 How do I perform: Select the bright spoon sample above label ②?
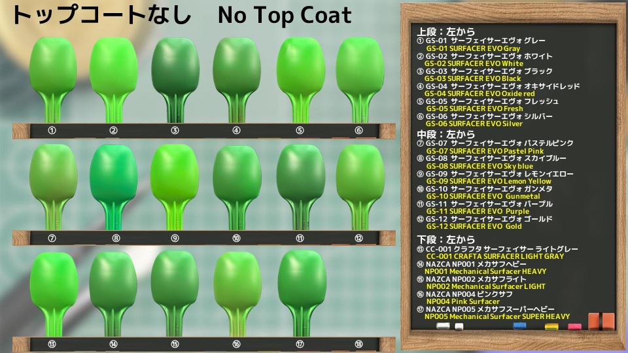coord(113,80)
